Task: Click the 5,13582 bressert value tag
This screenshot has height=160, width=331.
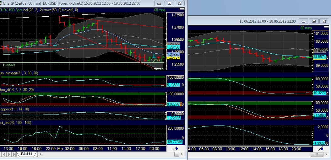Action: click(174, 85)
